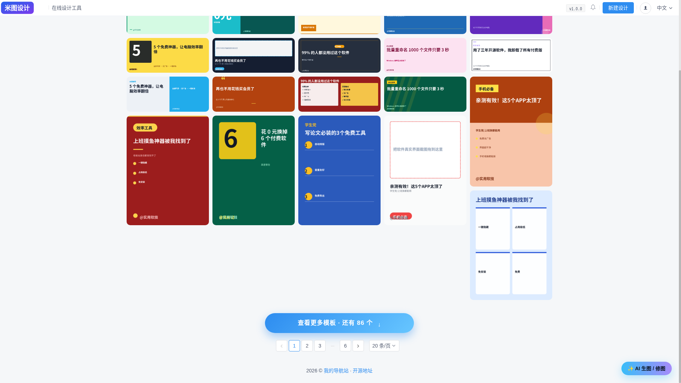The width and height of the screenshot is (681, 383).
Task: Expand the 中文 language dropdown
Action: (664, 8)
